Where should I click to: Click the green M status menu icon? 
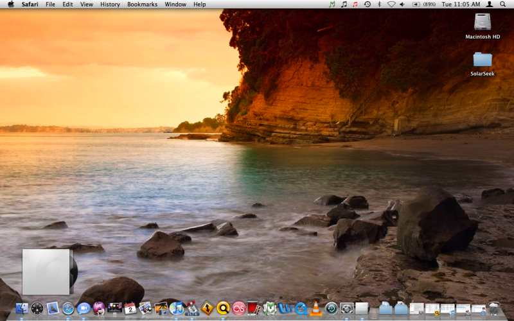point(332,4)
